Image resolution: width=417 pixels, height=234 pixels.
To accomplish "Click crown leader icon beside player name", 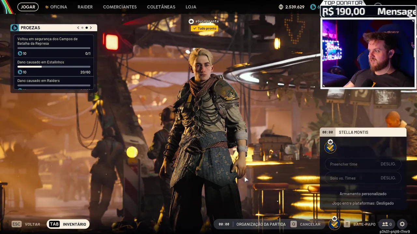I will [x=191, y=21].
